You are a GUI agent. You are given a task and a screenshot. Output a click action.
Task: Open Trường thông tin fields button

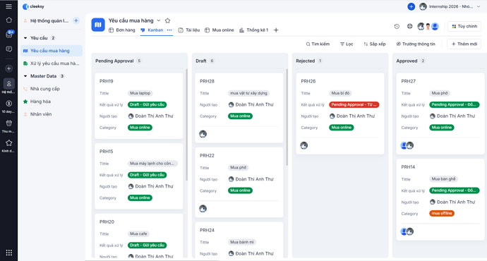[416, 44]
